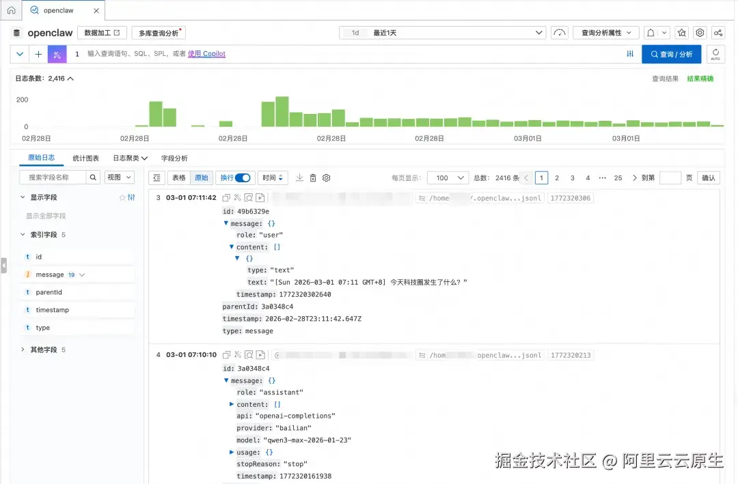Click context view icon on log entry 3

click(x=249, y=198)
